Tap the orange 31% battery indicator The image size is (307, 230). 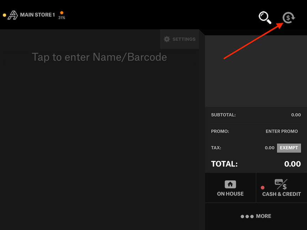coord(62,15)
